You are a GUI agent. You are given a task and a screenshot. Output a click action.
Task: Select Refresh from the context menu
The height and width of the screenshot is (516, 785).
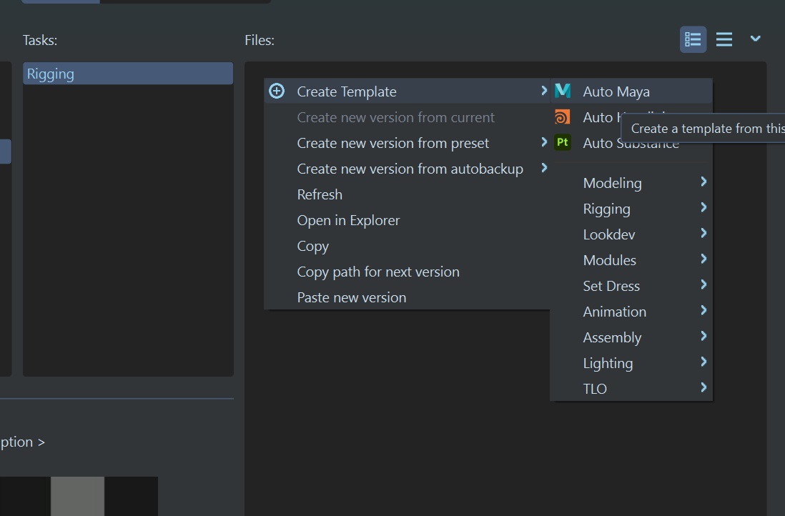click(320, 194)
